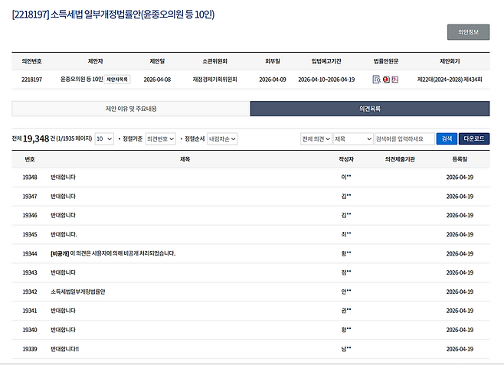Viewport: 504px width, 365px height.
Task: Open opinion 19340 titled 반대합니다
Action: 63,330
